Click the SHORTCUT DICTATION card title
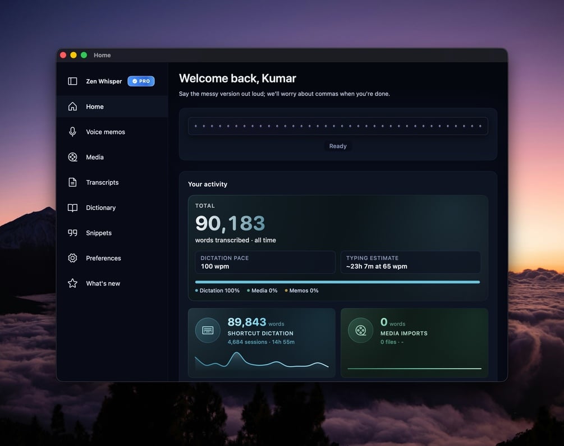 (x=260, y=333)
